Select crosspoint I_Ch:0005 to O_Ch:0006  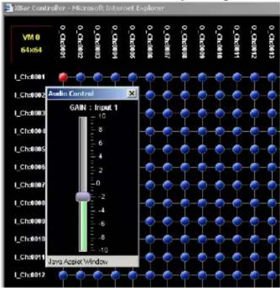tap(150, 149)
